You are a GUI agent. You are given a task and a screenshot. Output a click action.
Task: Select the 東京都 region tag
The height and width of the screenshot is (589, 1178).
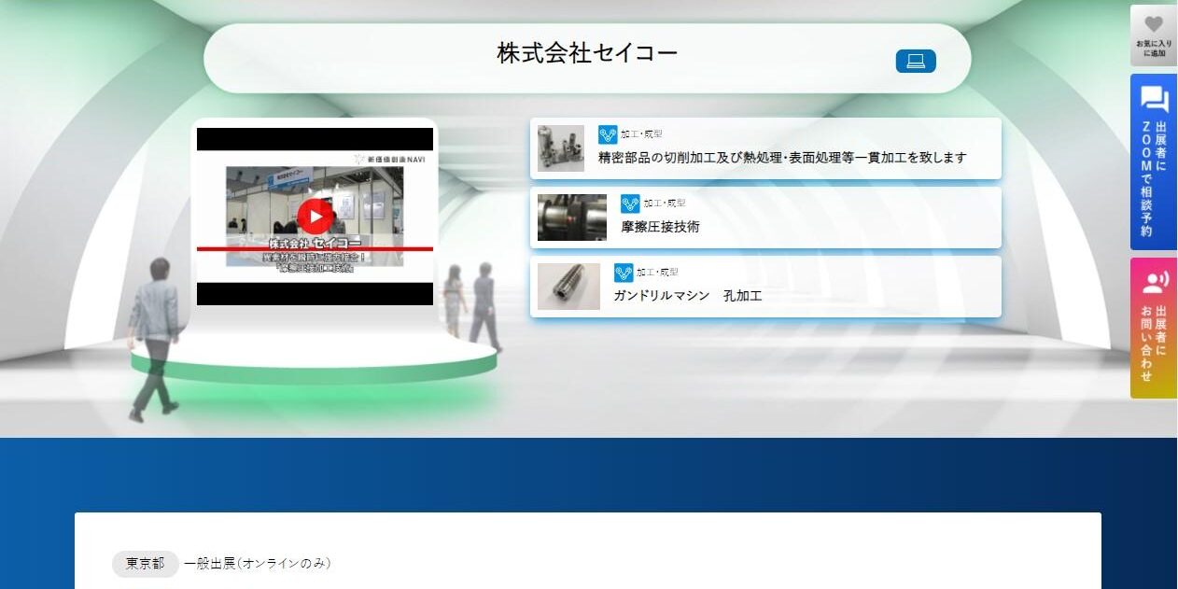click(x=145, y=563)
